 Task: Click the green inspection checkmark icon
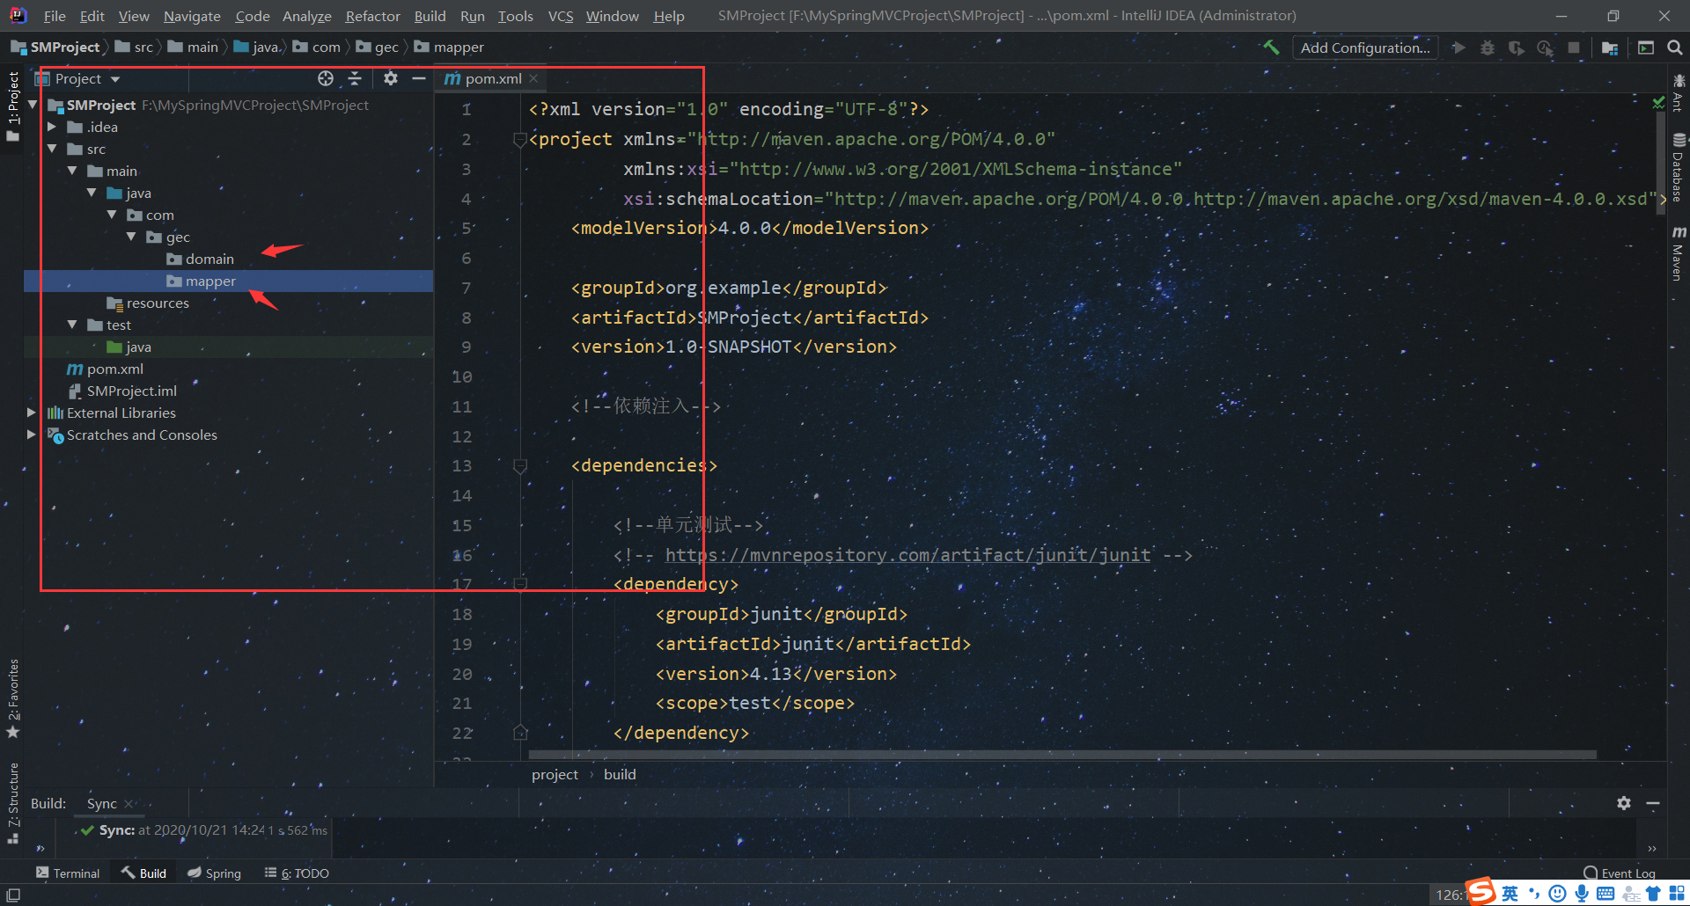coord(1658,103)
